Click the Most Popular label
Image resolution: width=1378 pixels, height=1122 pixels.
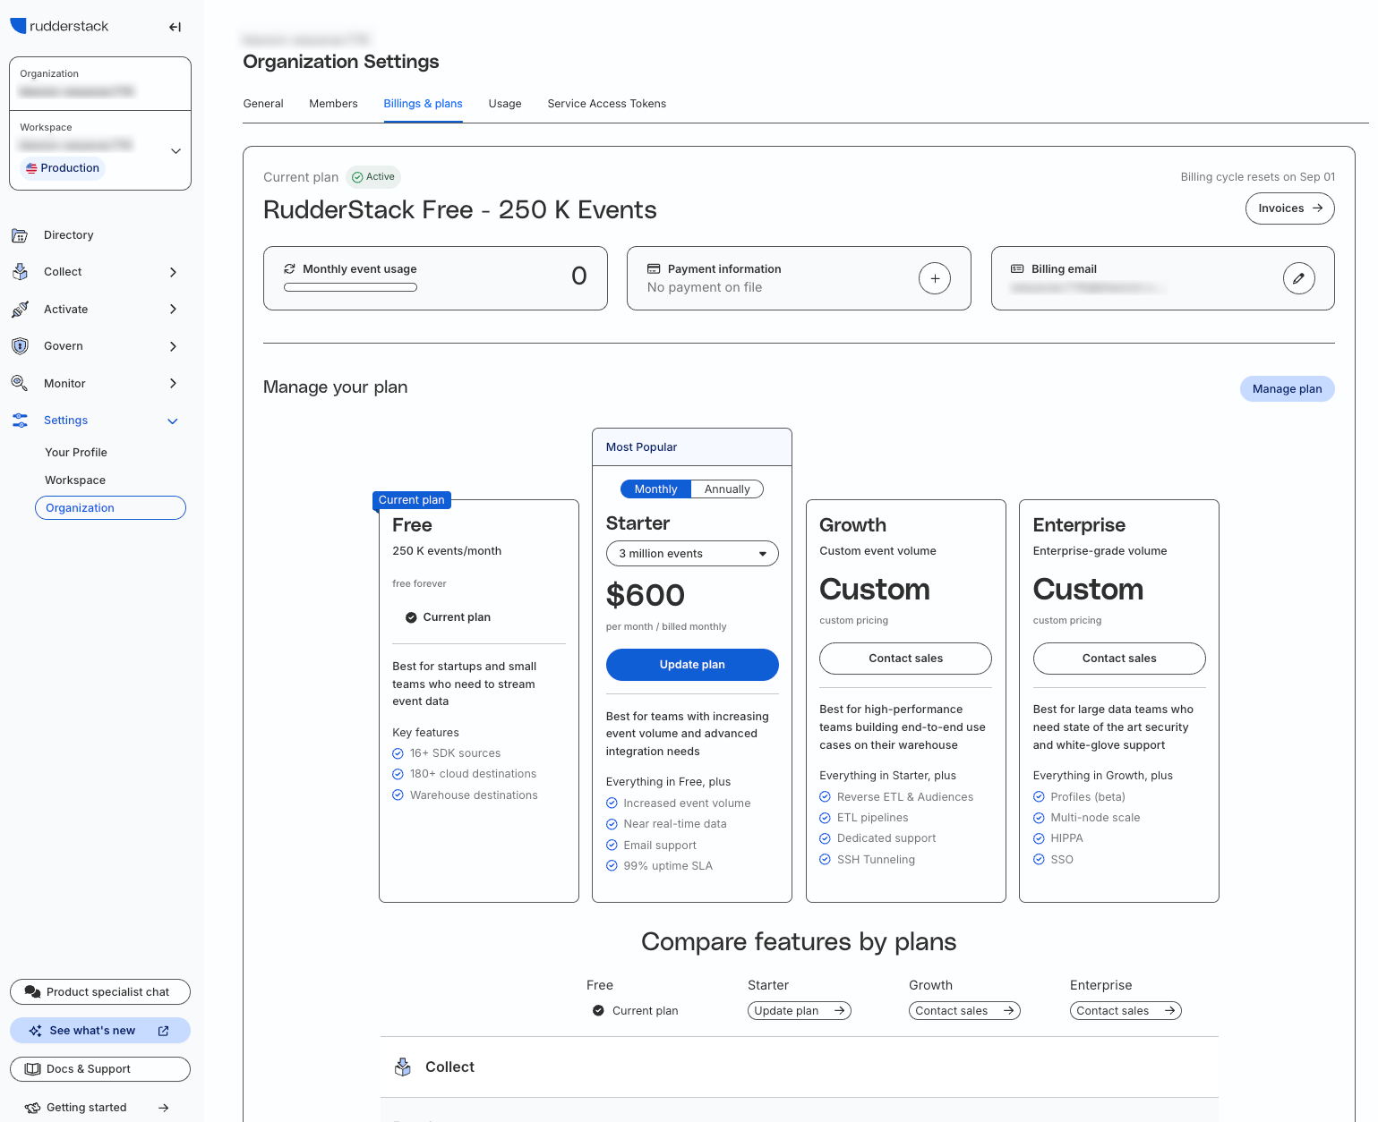642,447
